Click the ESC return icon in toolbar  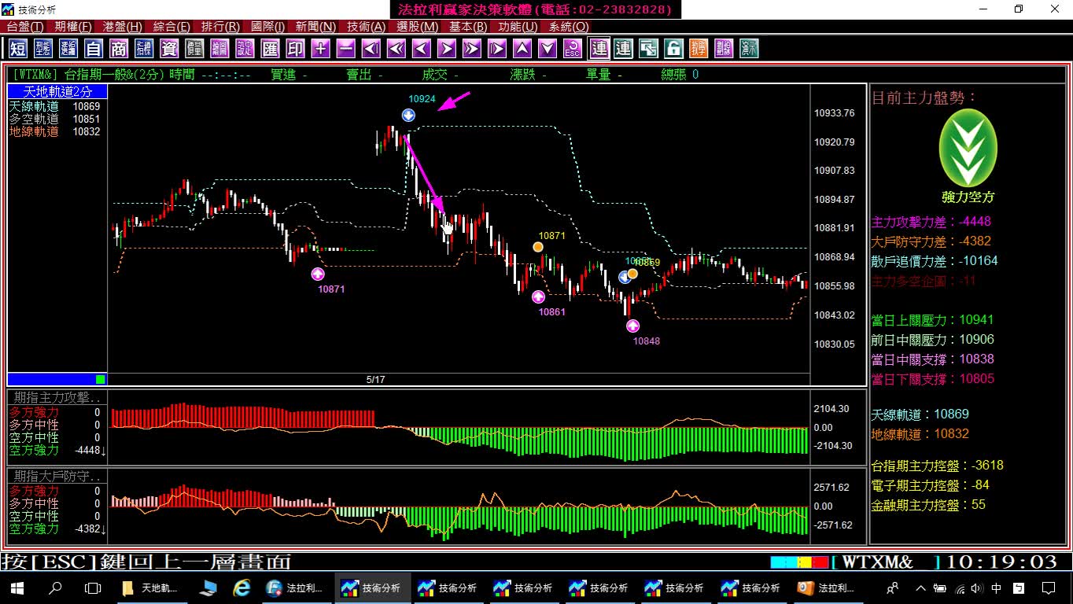(x=573, y=49)
